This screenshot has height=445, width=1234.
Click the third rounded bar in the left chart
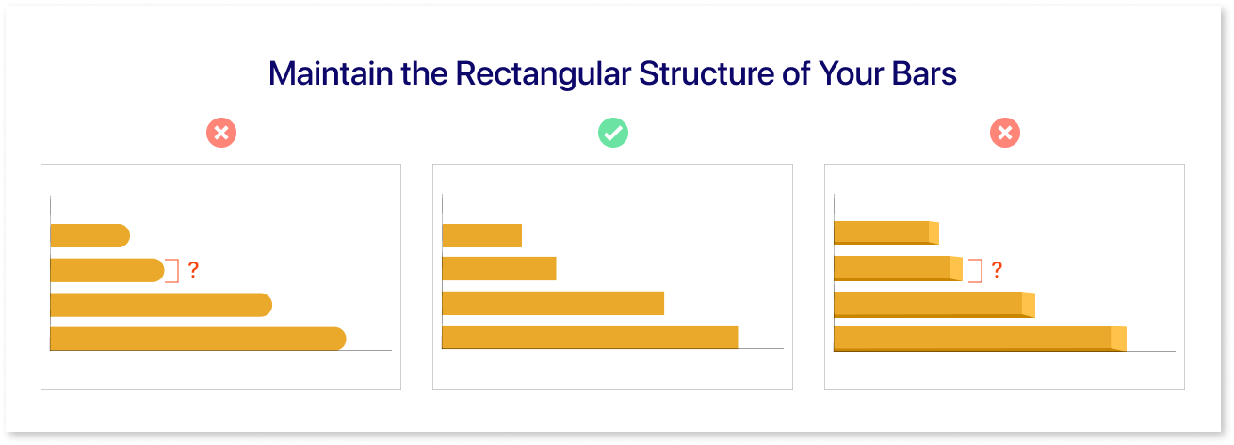pos(160,305)
